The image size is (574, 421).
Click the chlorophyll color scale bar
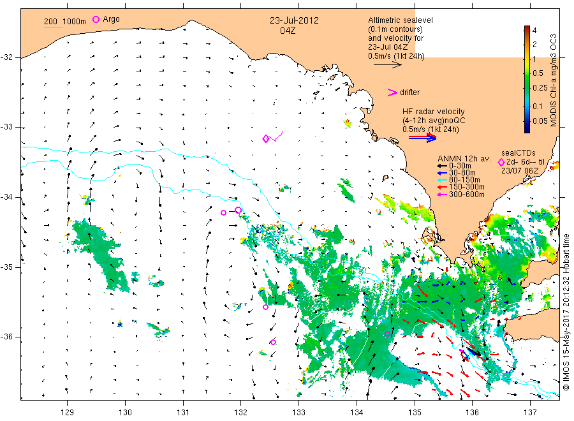(527, 79)
